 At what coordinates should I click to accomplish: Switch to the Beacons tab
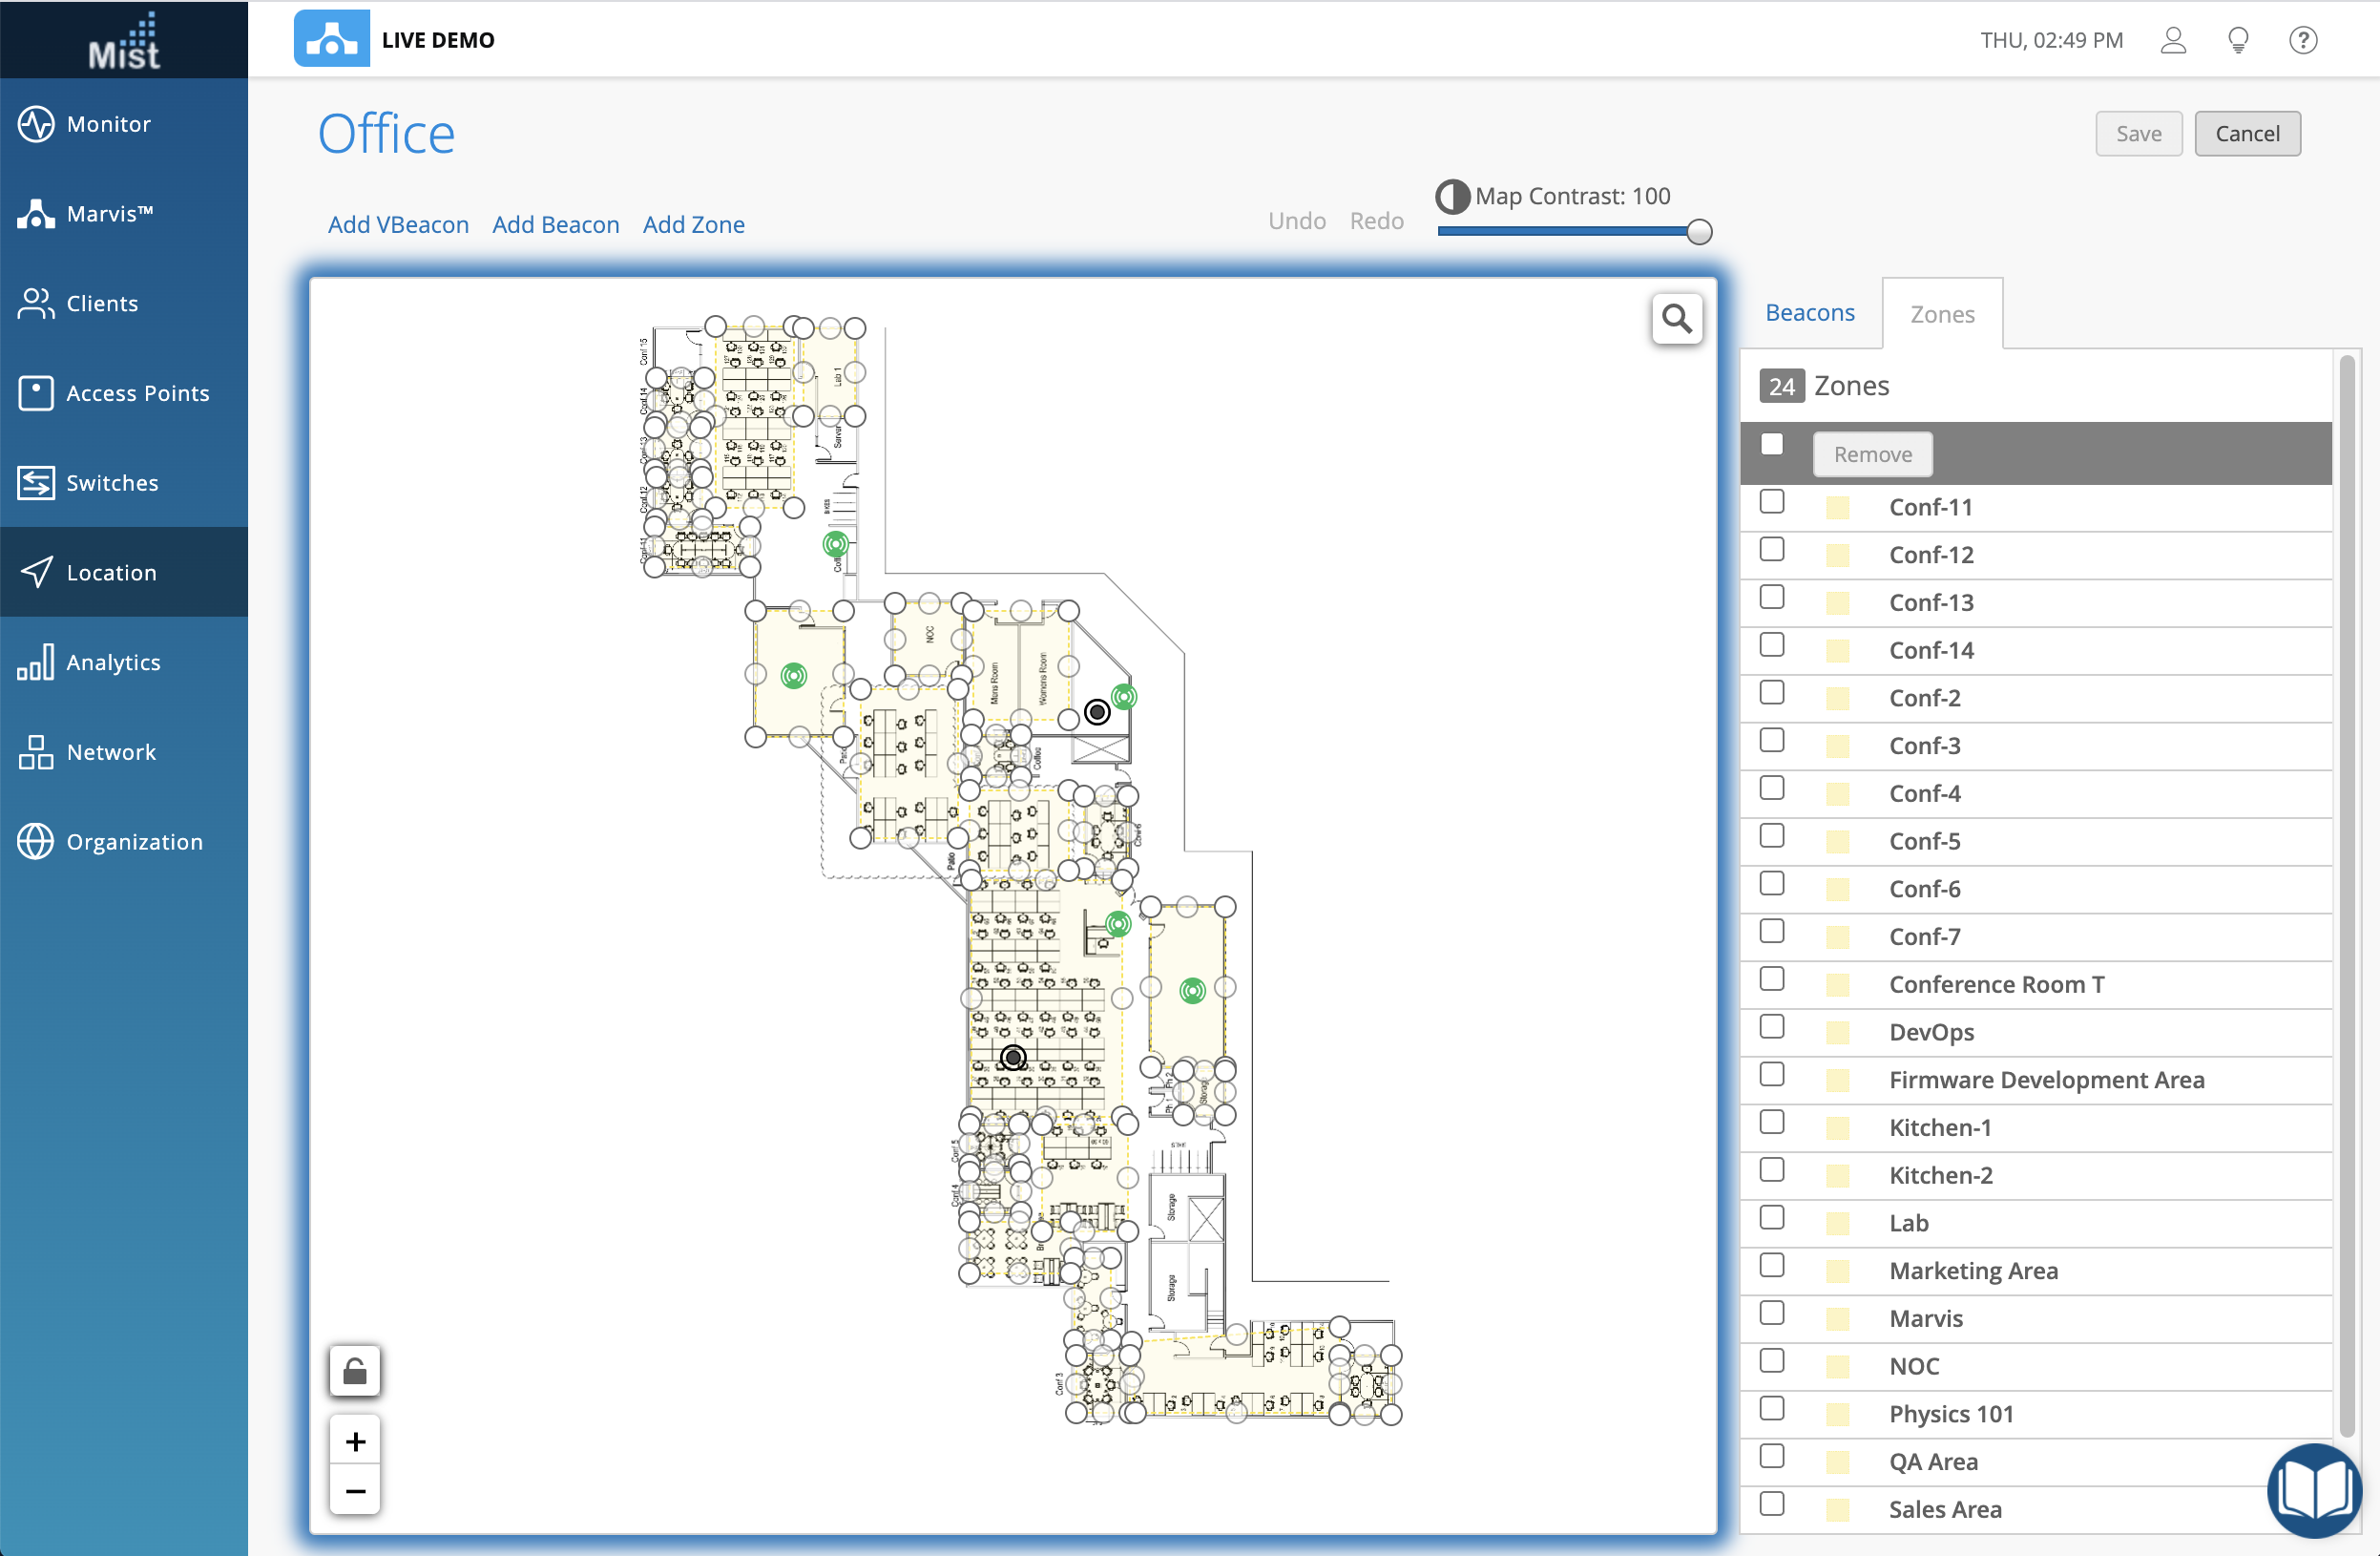tap(1809, 313)
